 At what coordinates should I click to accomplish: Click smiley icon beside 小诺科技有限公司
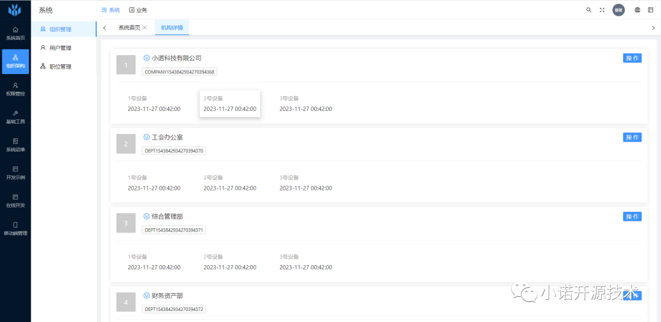(x=147, y=58)
